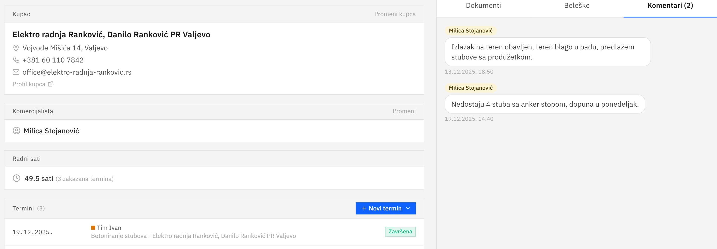
Task: Click the phone icon next to +381 number
Action: (x=16, y=60)
